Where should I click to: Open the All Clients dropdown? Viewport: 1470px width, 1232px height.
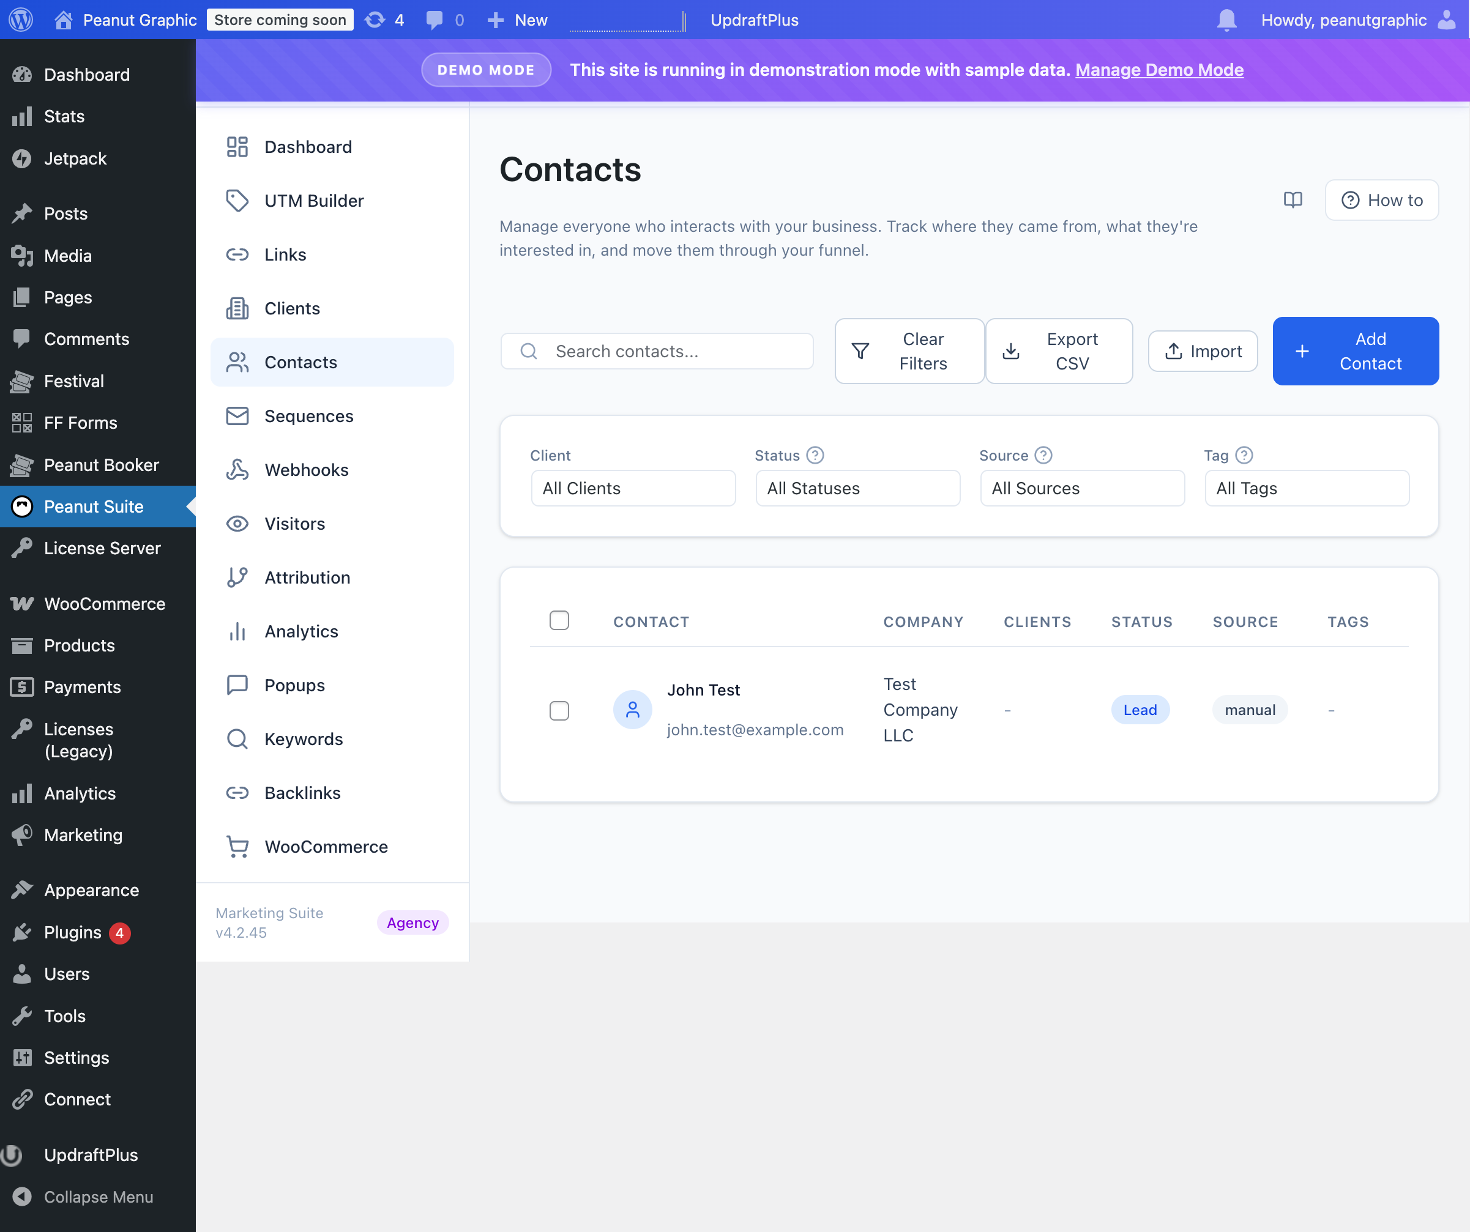(x=633, y=488)
